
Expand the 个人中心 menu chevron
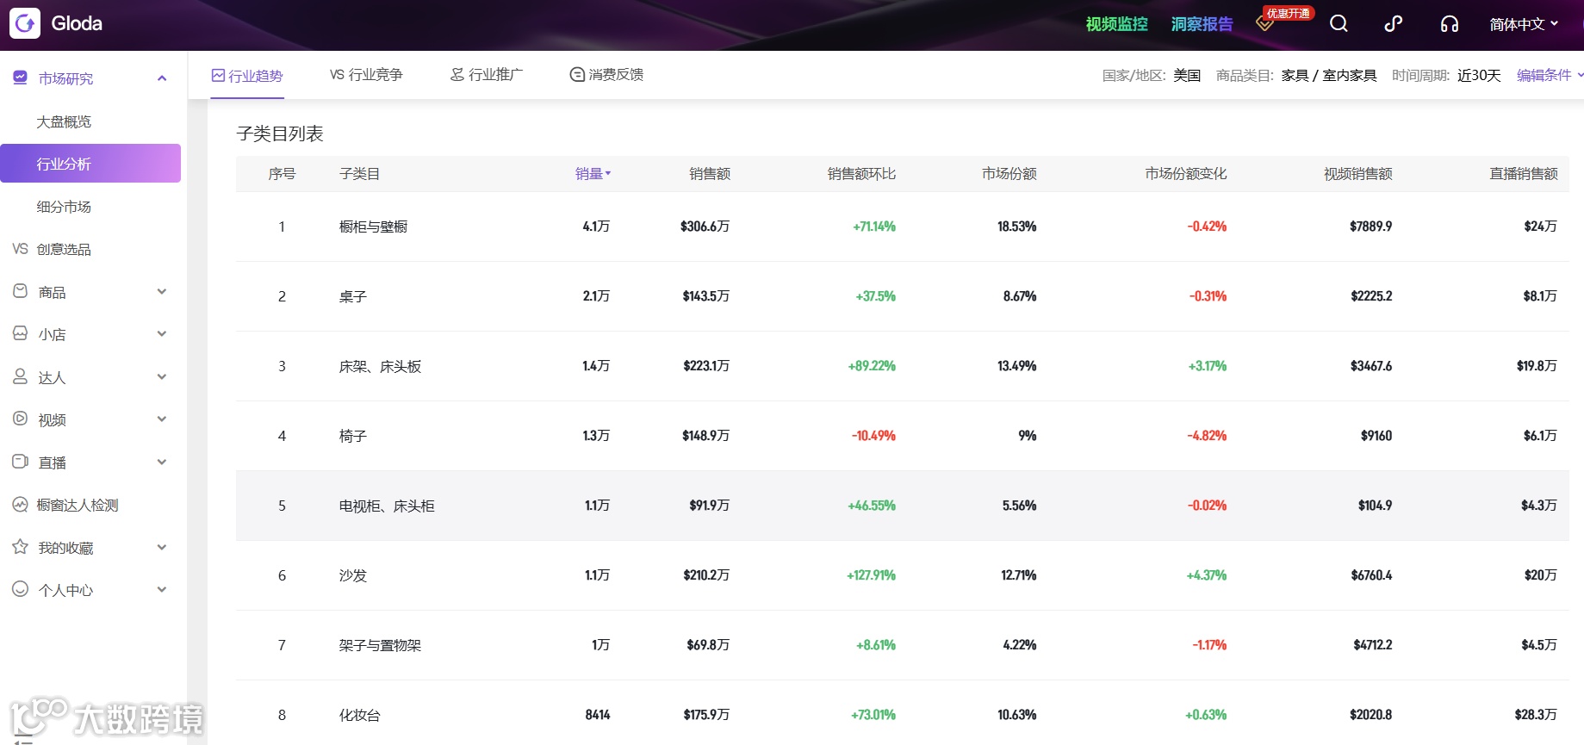tap(162, 590)
